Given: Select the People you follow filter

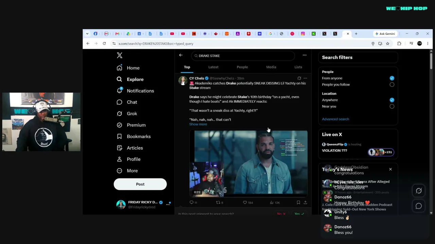Looking at the screenshot, I should tap(392, 85).
